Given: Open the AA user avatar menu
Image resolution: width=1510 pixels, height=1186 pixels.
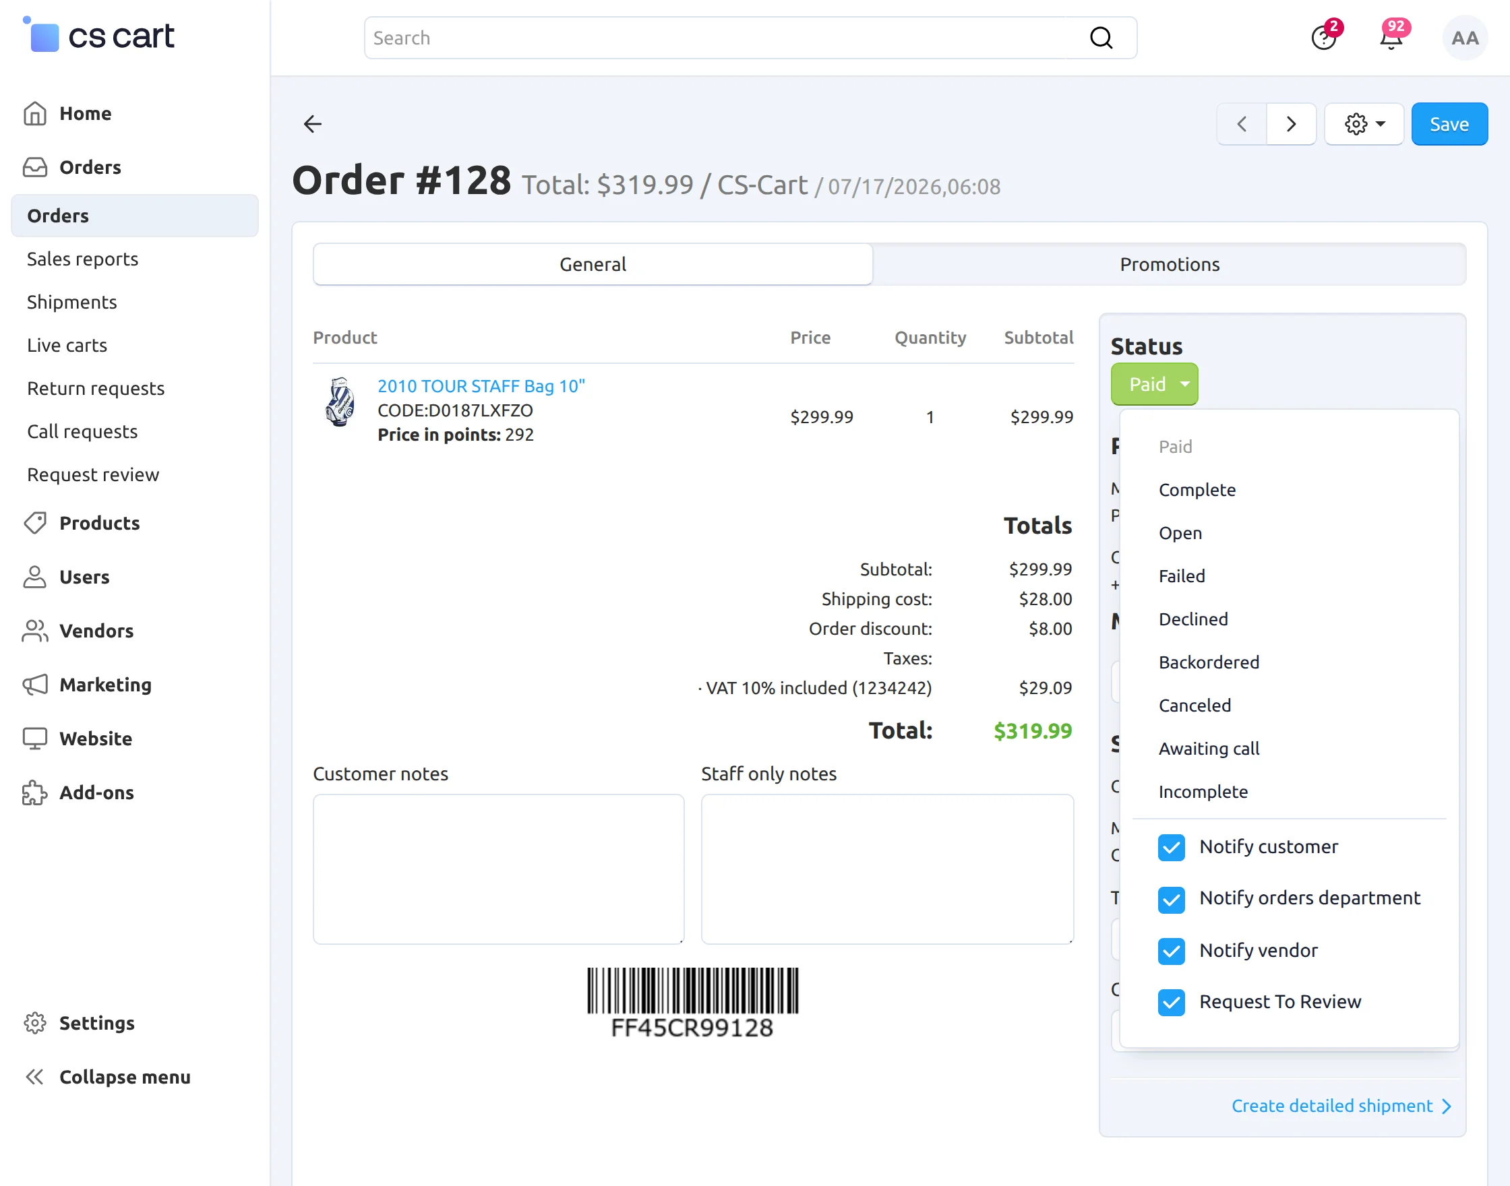Looking at the screenshot, I should (x=1465, y=38).
